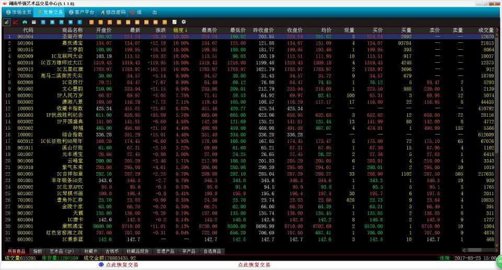Viewport: 502px width, 270px height.
Task: Sort by 最新 price column header
Action: pos(134,30)
